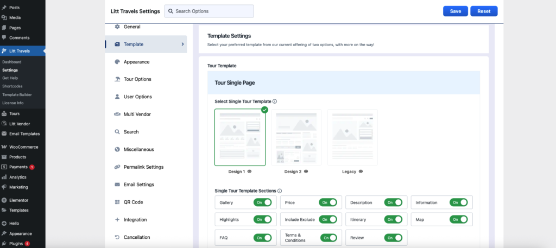
Task: Click the WooCommerce icon in admin sidebar
Action: click(4, 147)
